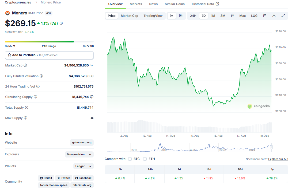
Task: Click the download chart data icon
Action: pos(274,16)
